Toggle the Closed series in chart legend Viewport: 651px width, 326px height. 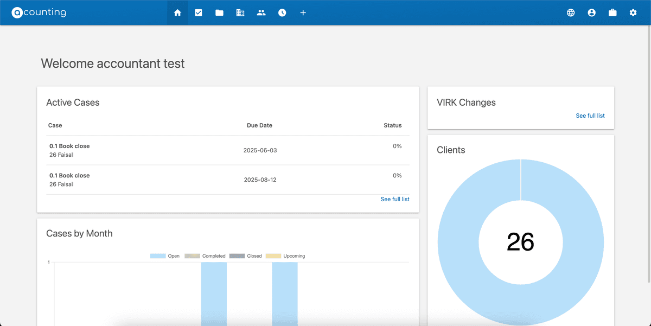pyautogui.click(x=245, y=256)
